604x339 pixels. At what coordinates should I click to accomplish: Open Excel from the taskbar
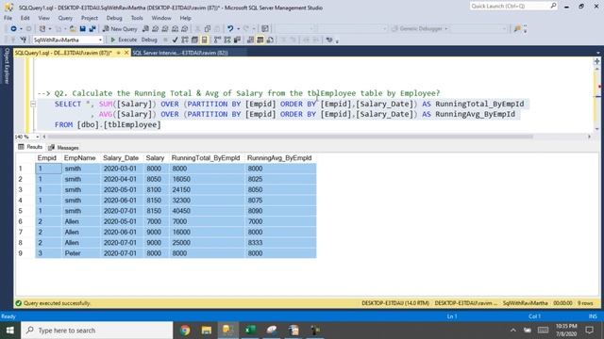pyautogui.click(x=250, y=331)
